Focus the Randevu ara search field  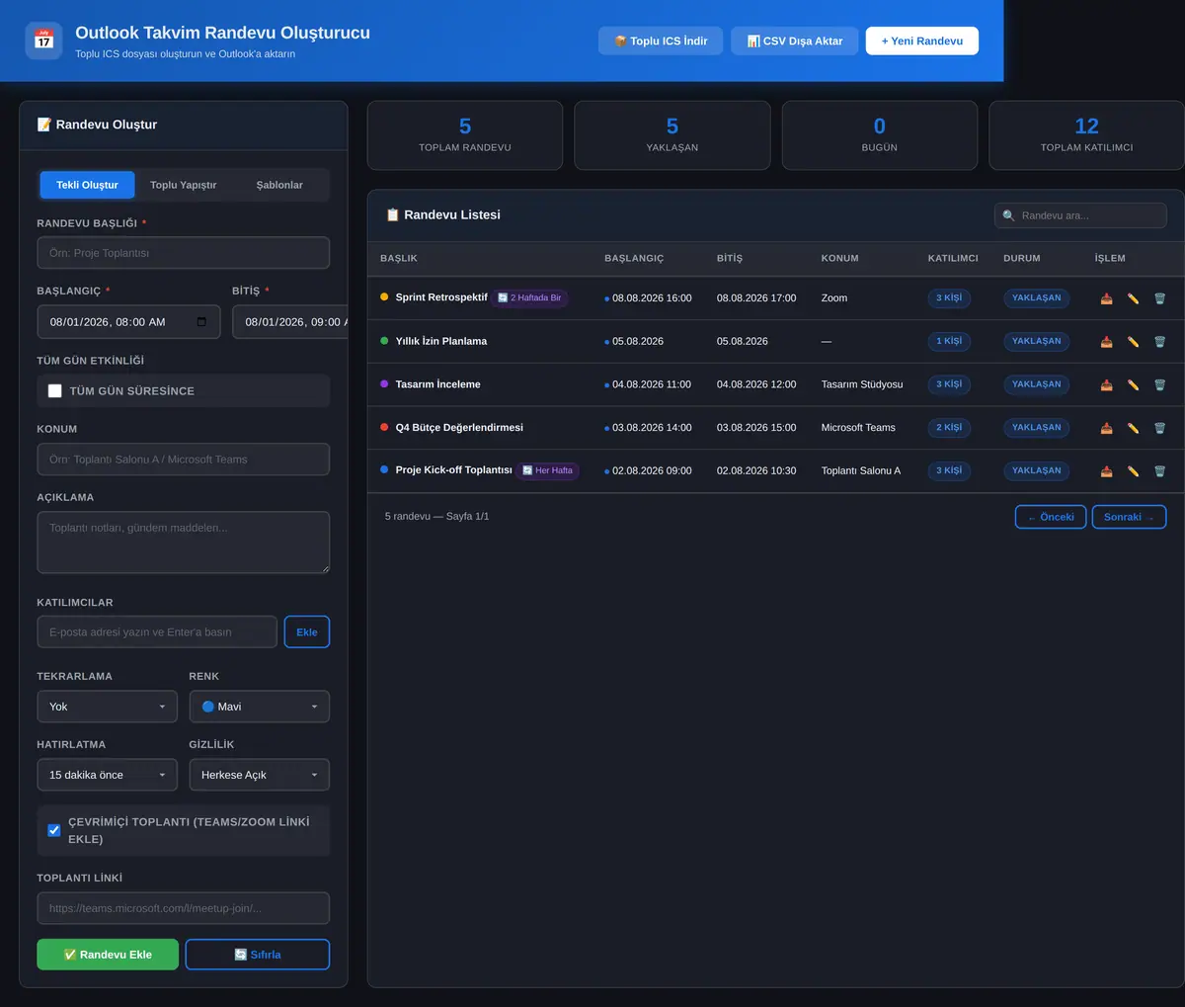[1080, 215]
